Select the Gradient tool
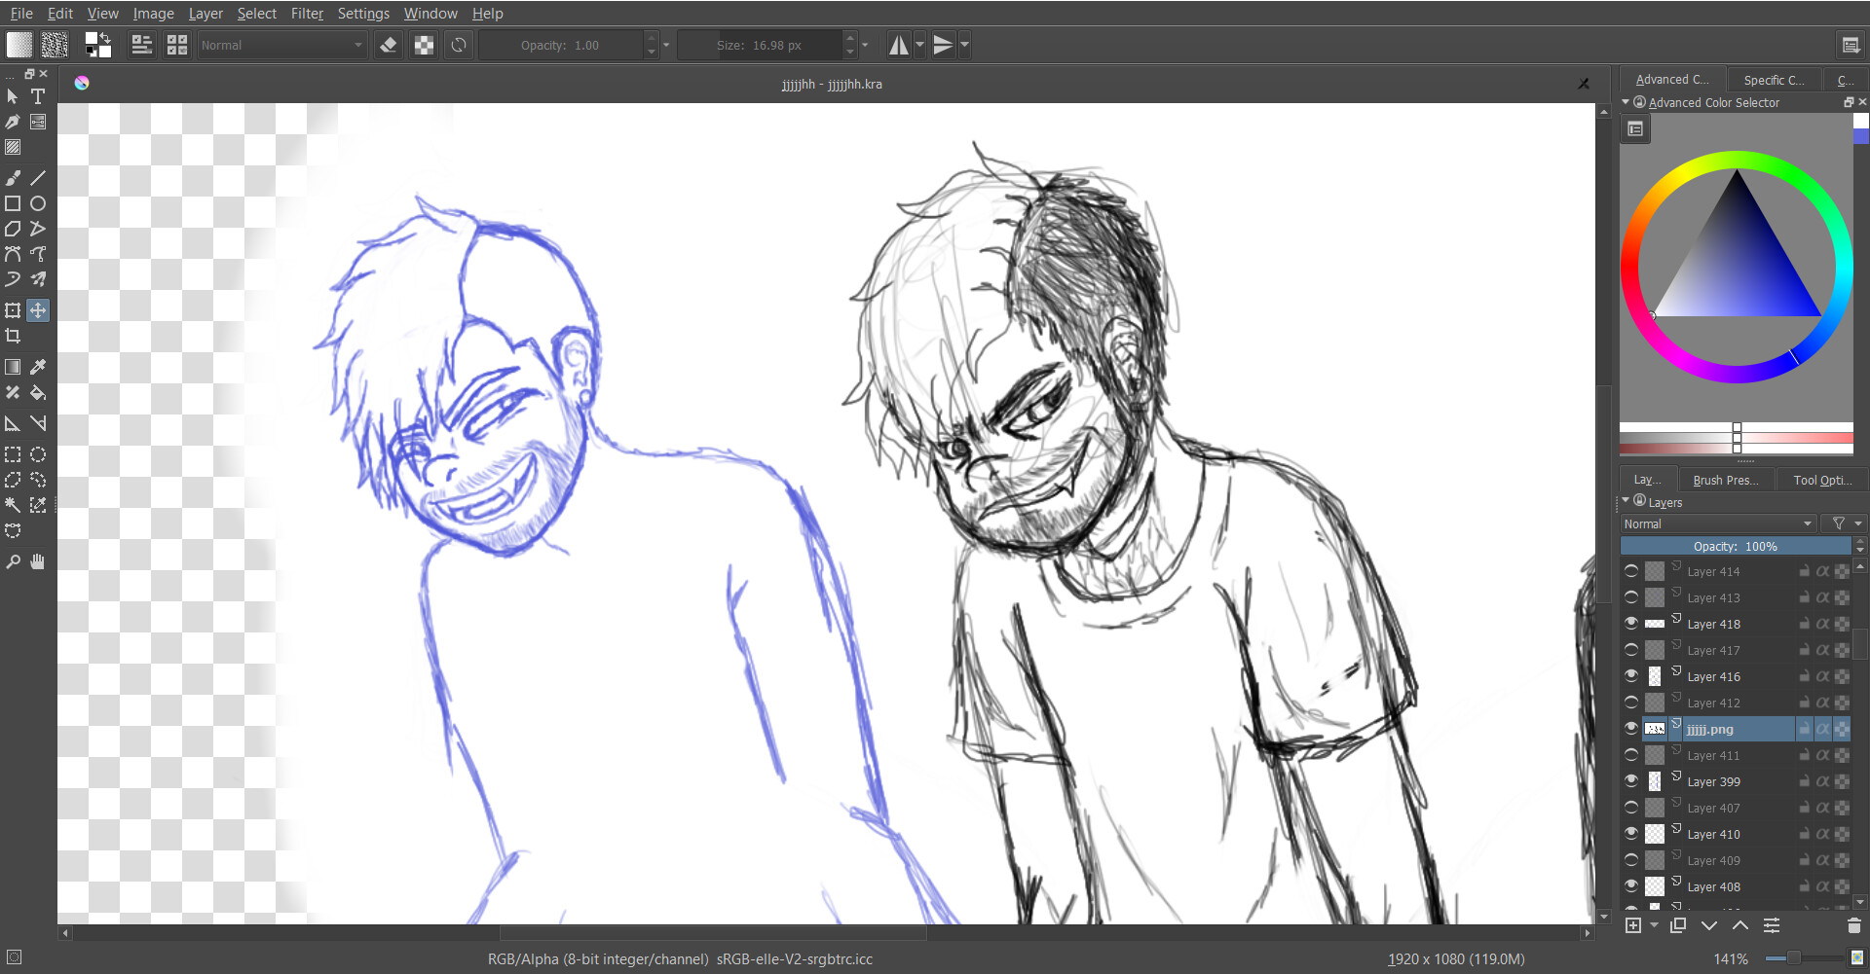Viewport: 1870px width, 974px height. tap(13, 367)
